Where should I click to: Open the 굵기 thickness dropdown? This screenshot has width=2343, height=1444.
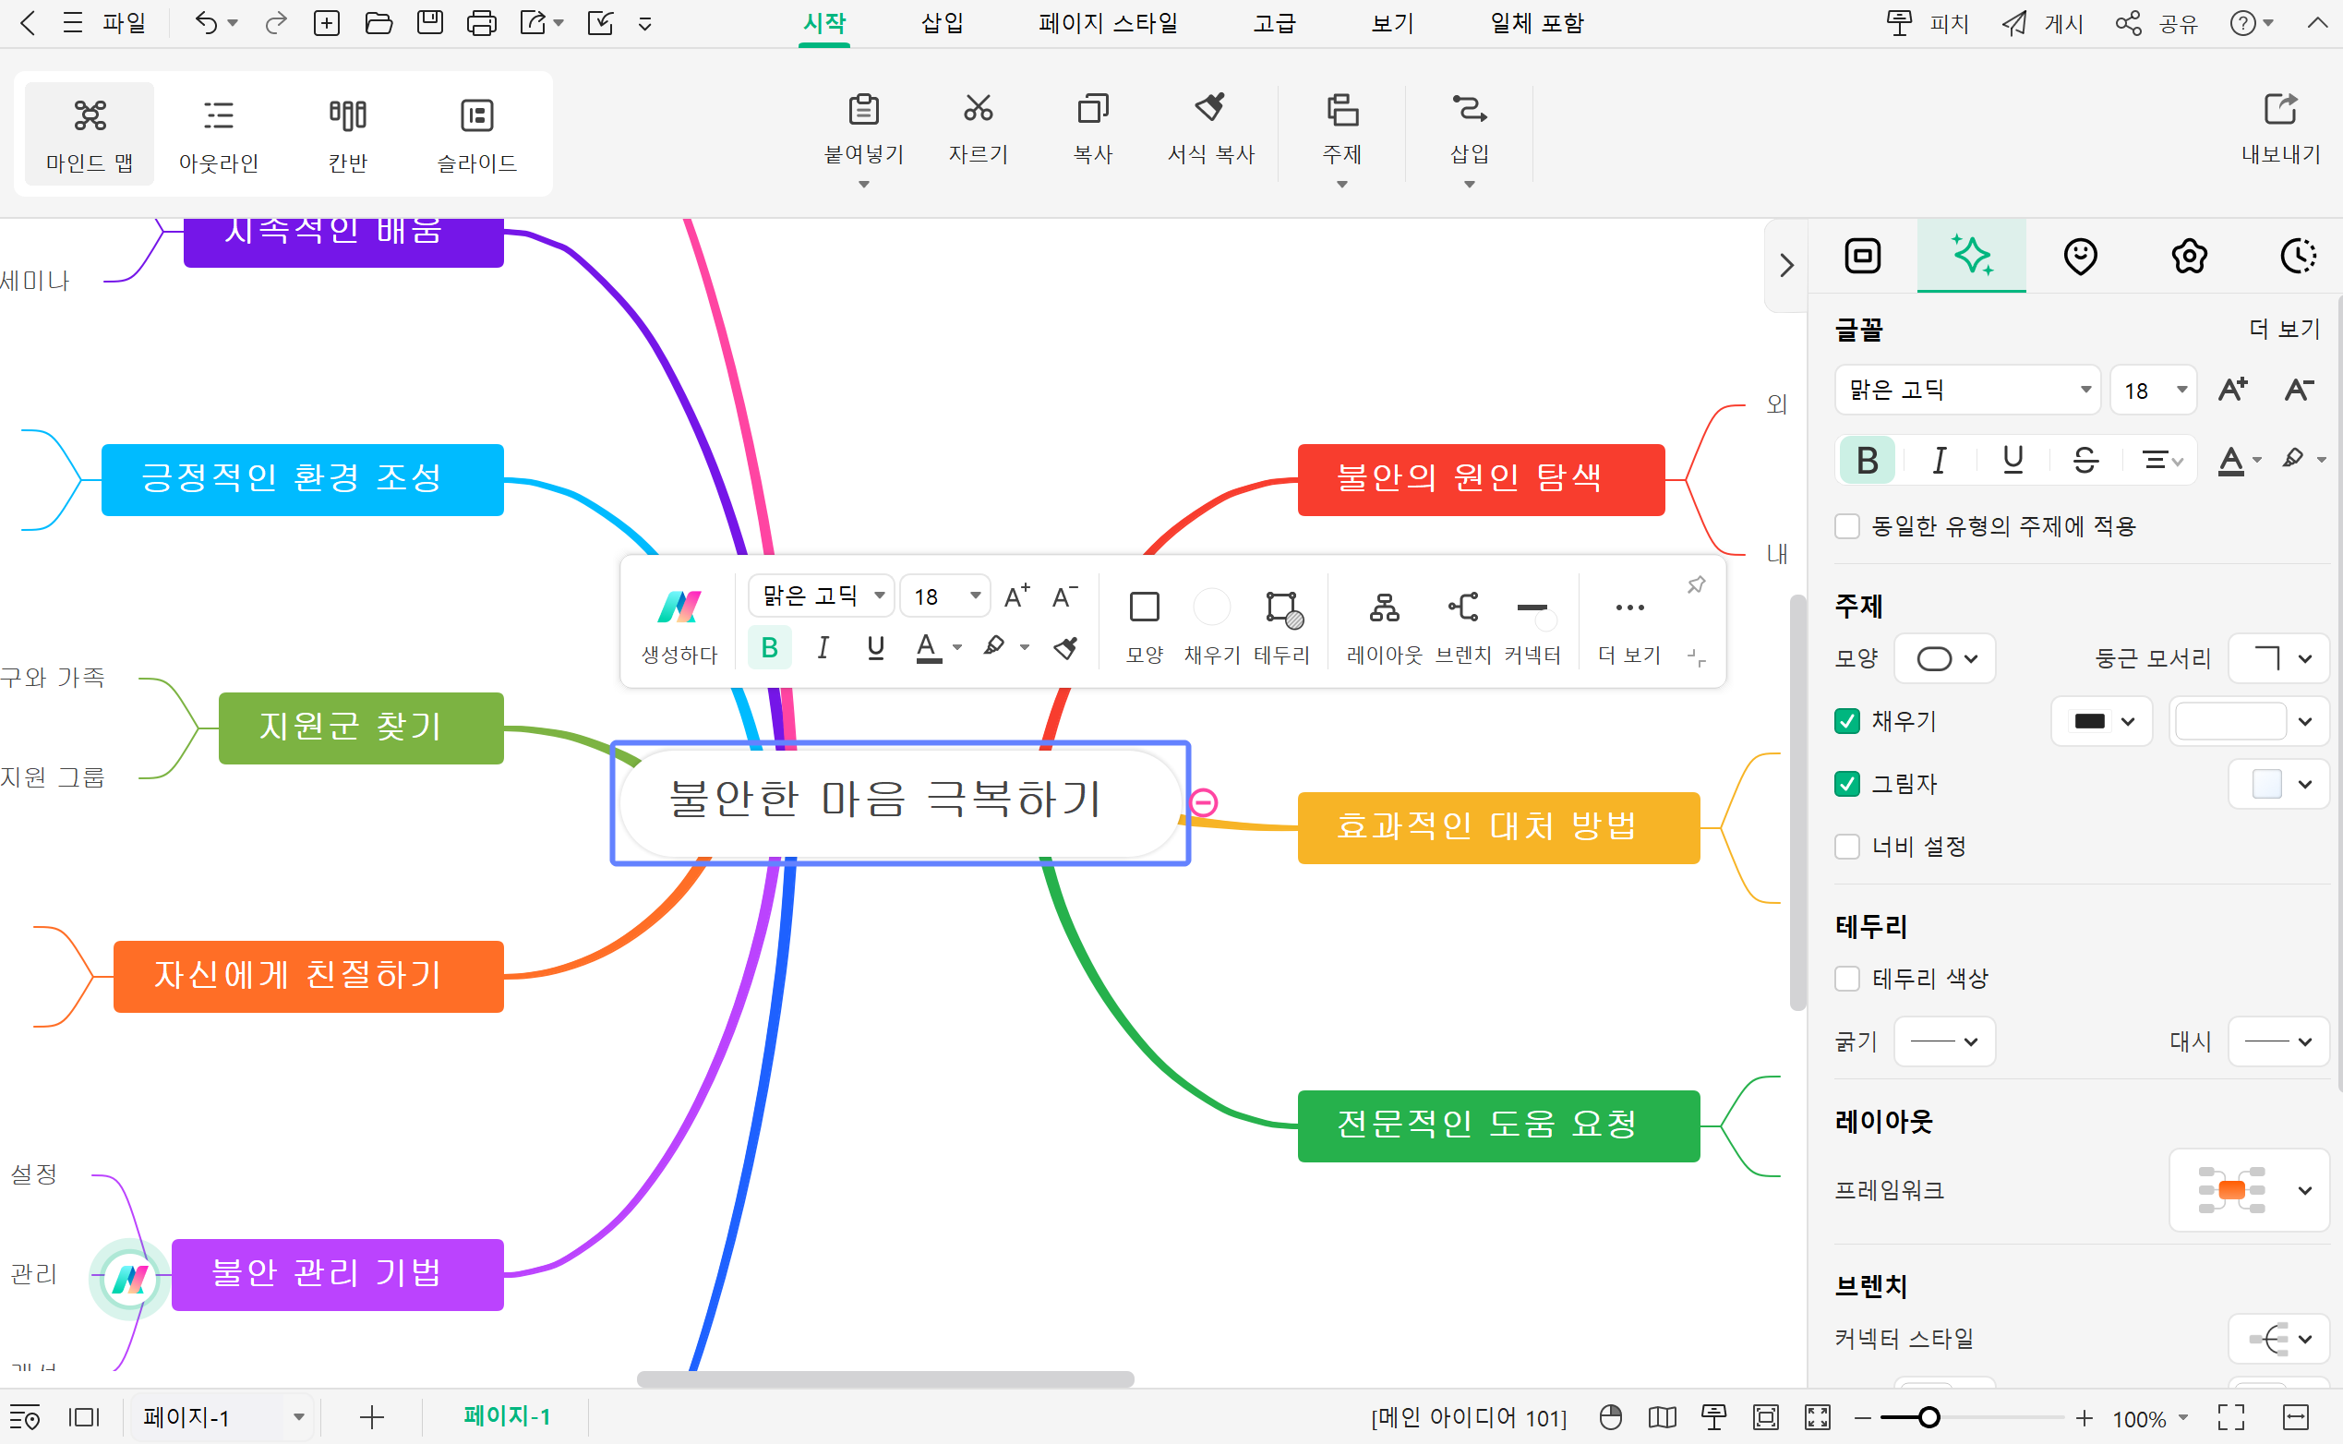click(1945, 1041)
